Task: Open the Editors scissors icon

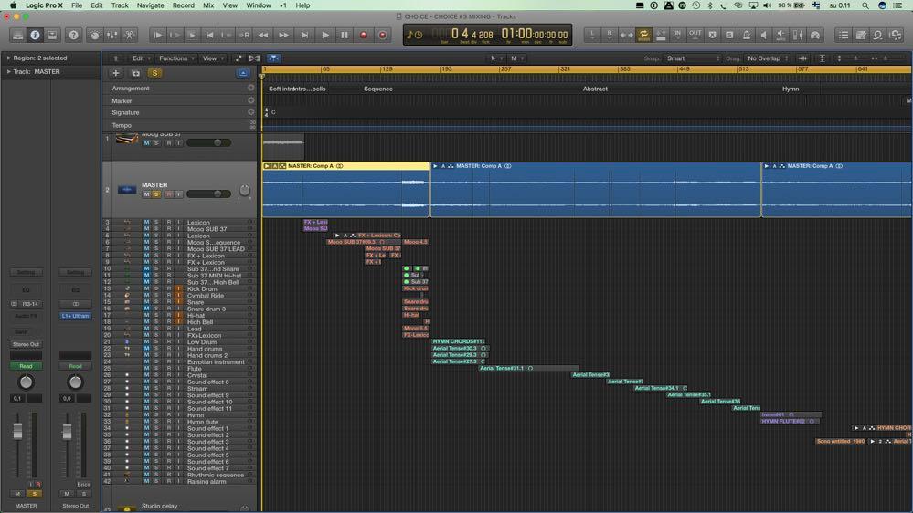Action: tap(129, 35)
